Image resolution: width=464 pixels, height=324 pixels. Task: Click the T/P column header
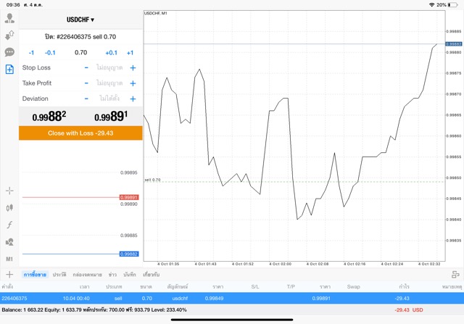click(x=291, y=287)
